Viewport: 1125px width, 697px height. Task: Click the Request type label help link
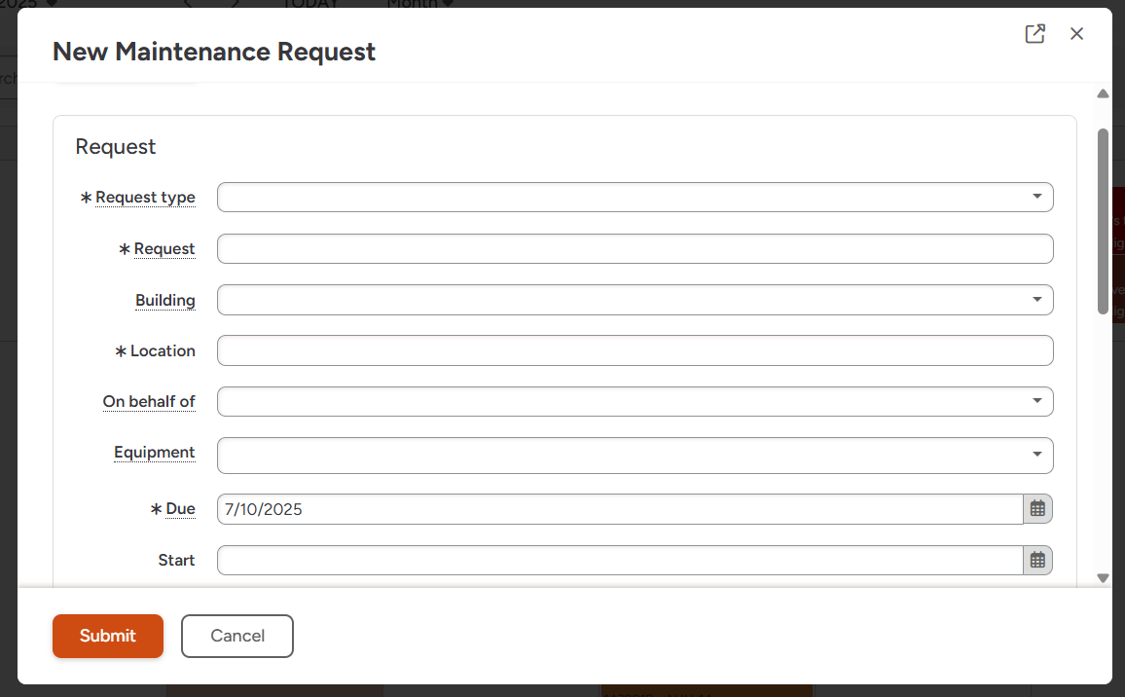coord(145,197)
